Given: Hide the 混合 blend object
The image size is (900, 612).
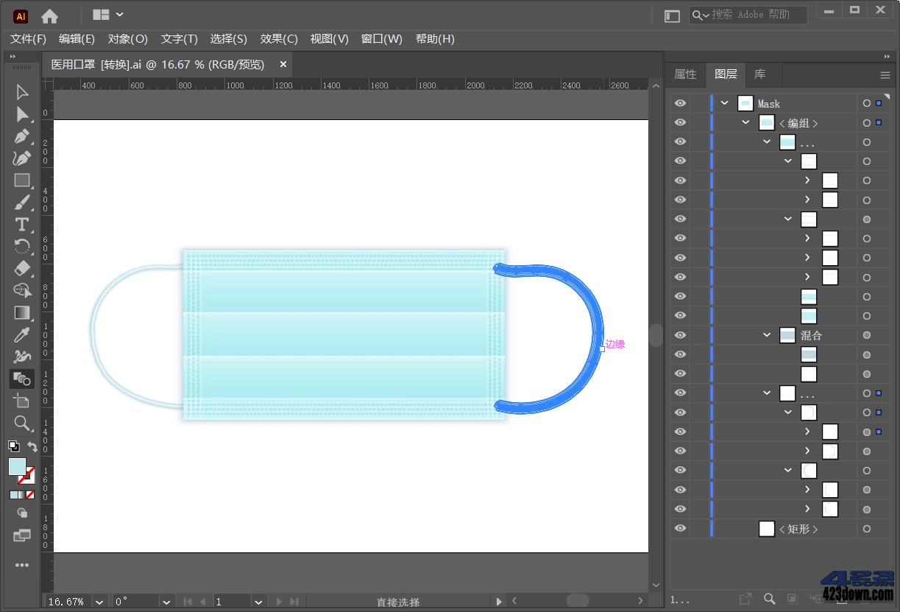Looking at the screenshot, I should click(x=679, y=335).
